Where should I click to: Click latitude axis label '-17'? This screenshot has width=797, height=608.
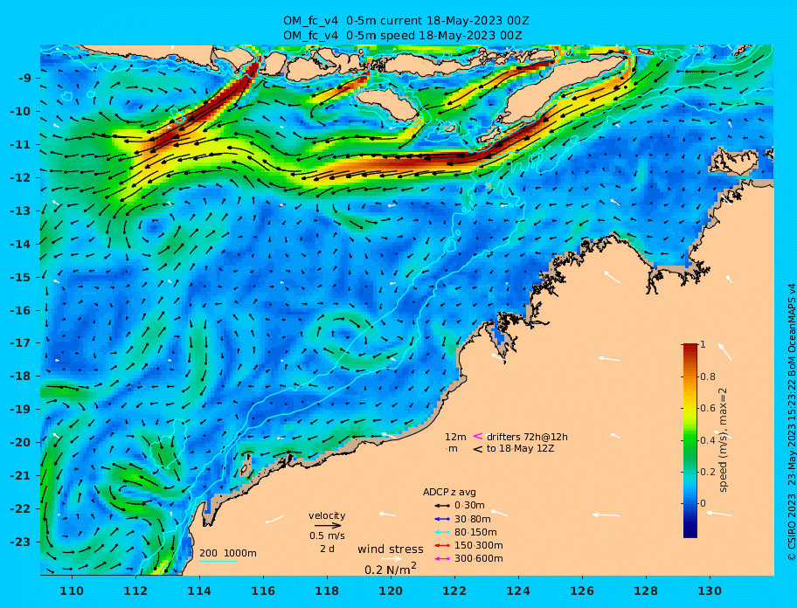point(20,343)
